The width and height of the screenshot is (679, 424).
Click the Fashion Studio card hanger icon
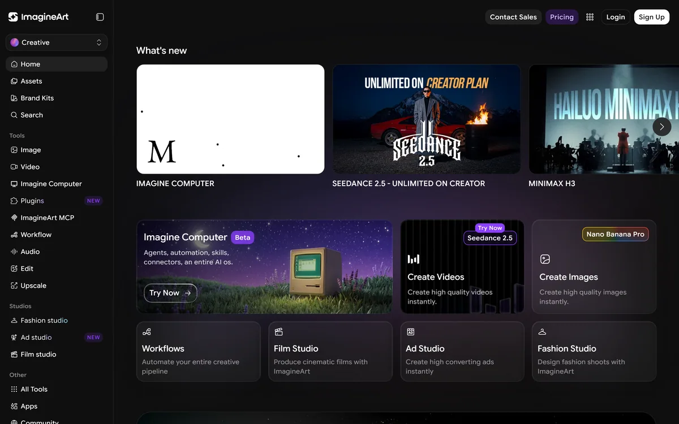(x=542, y=332)
